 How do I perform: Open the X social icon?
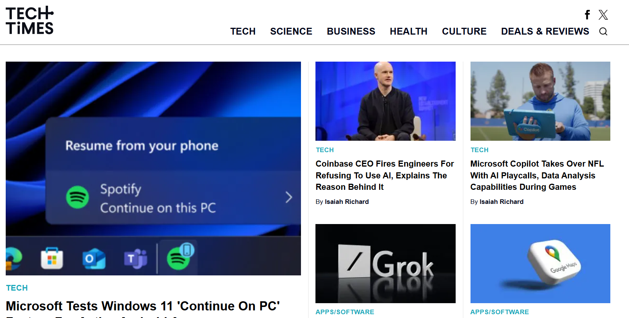[603, 15]
